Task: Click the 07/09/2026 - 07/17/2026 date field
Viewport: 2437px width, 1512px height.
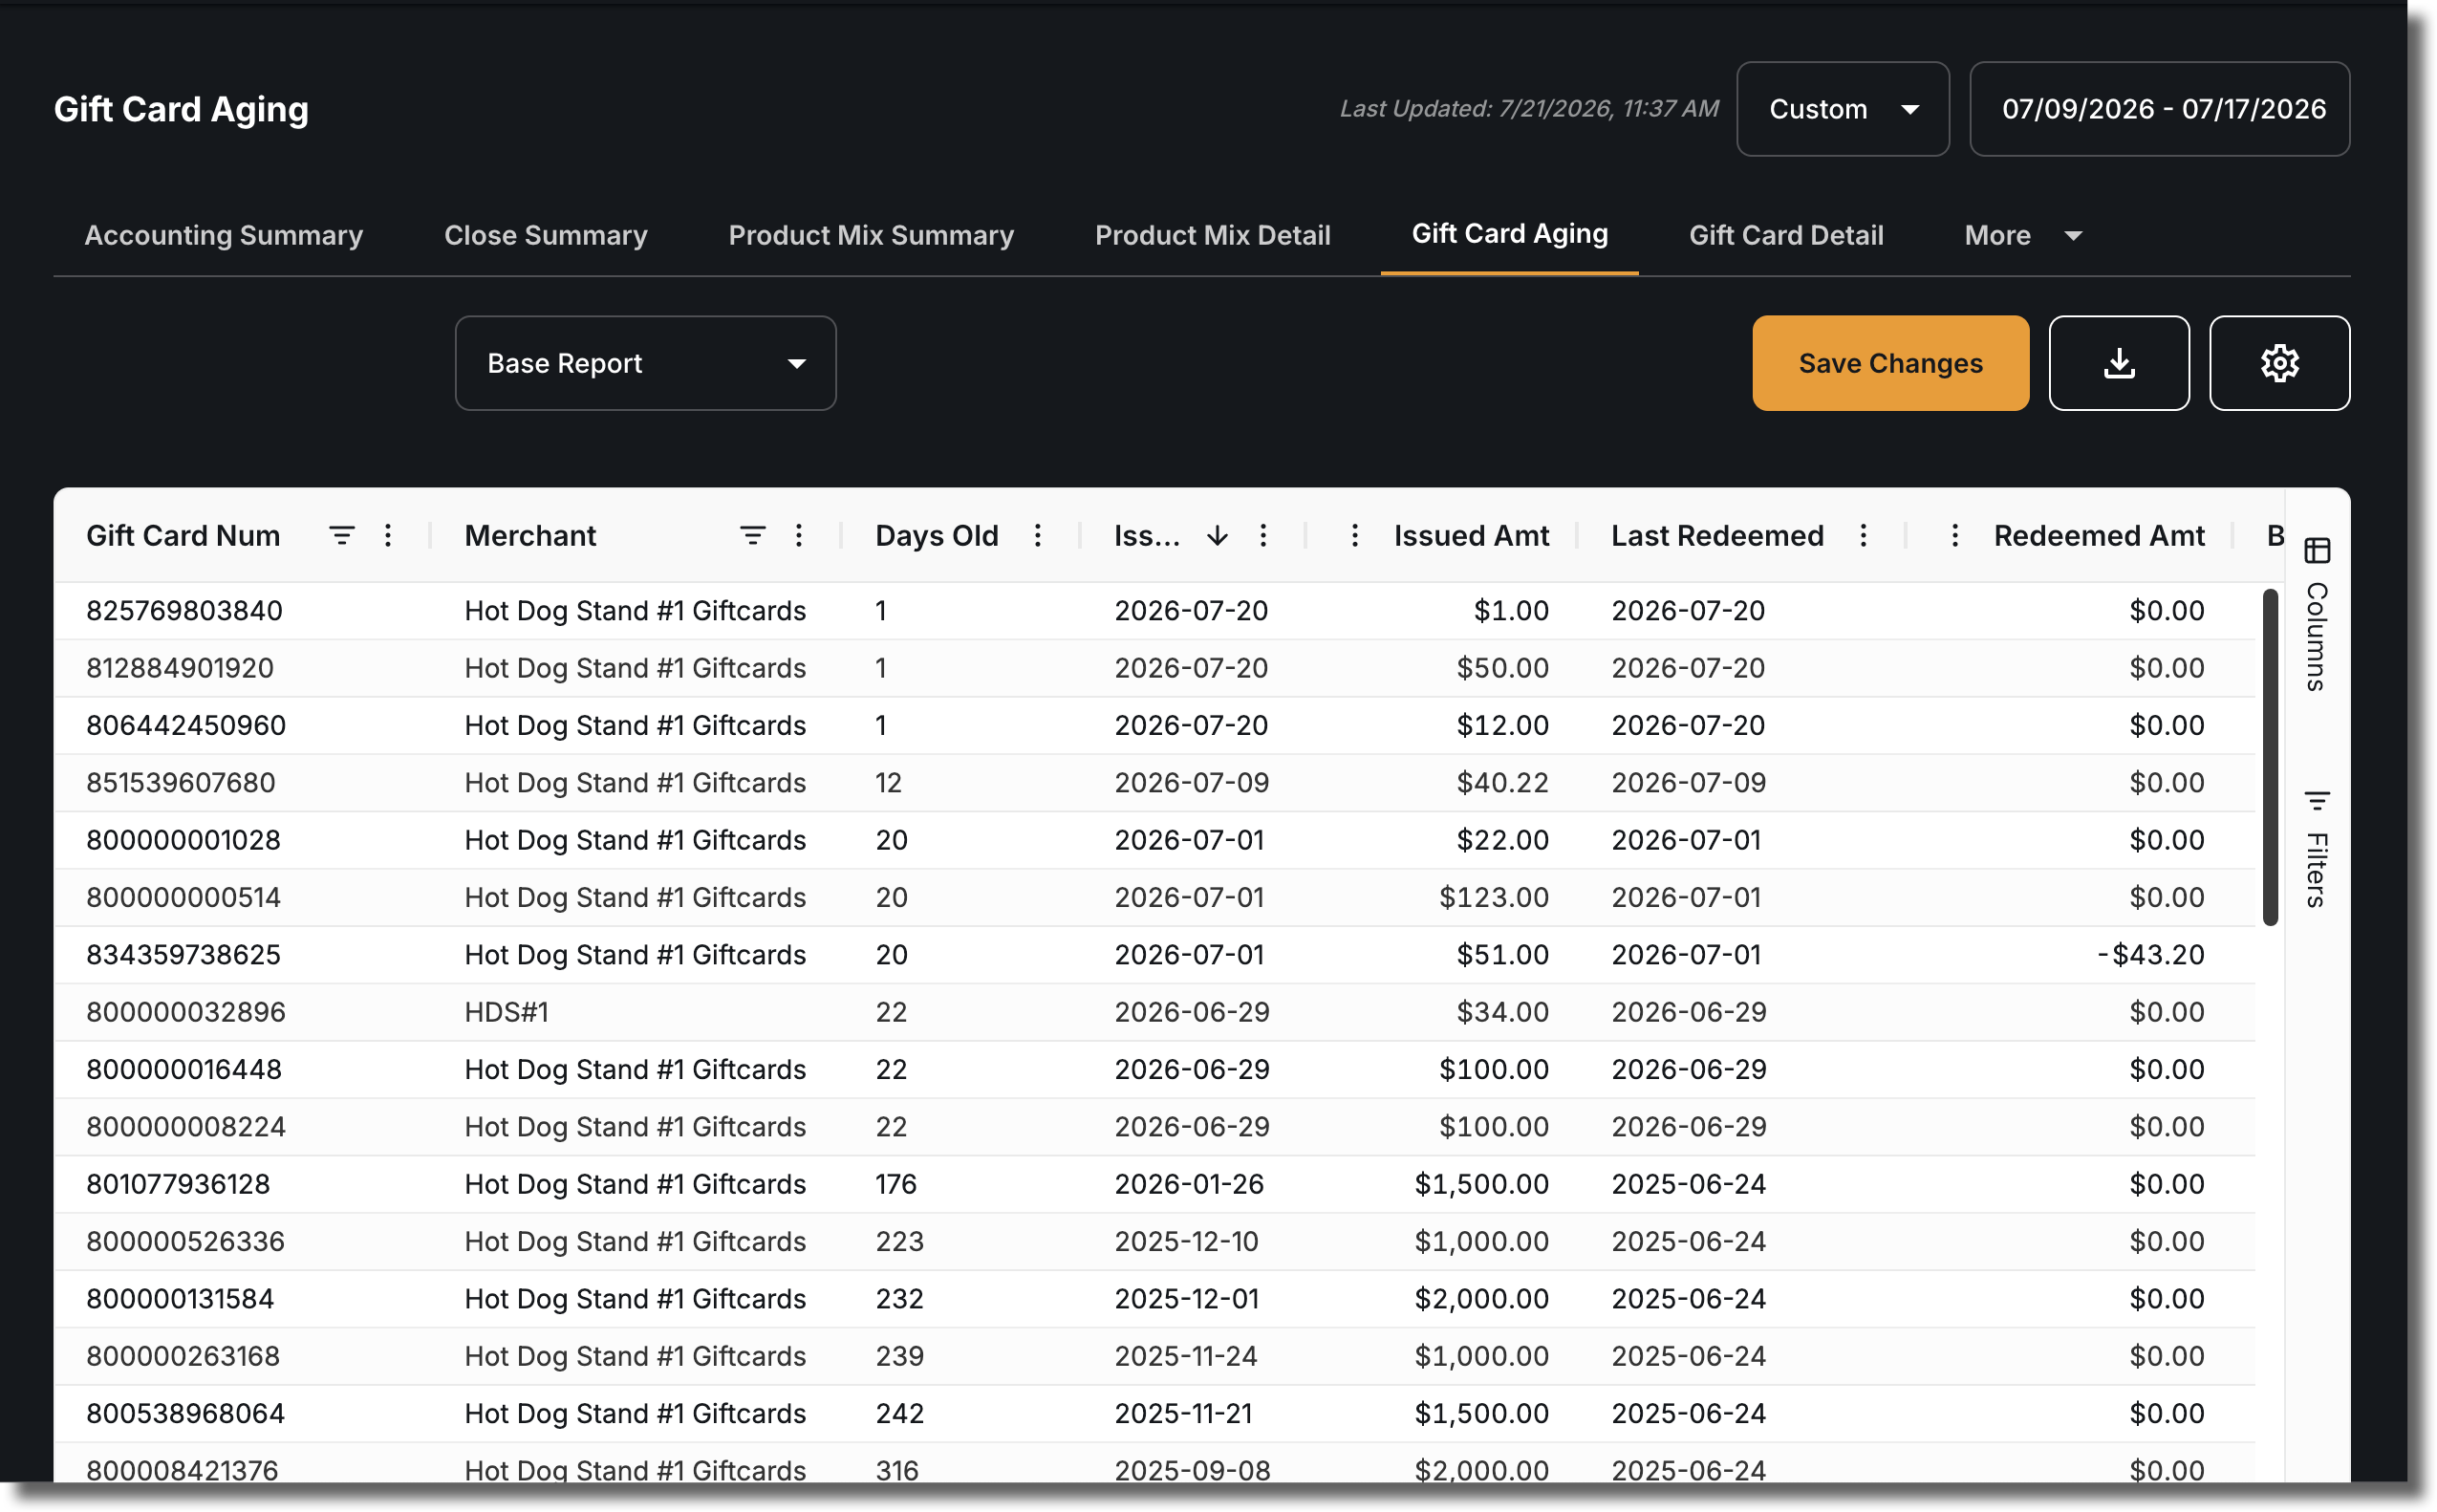Action: [x=2159, y=109]
